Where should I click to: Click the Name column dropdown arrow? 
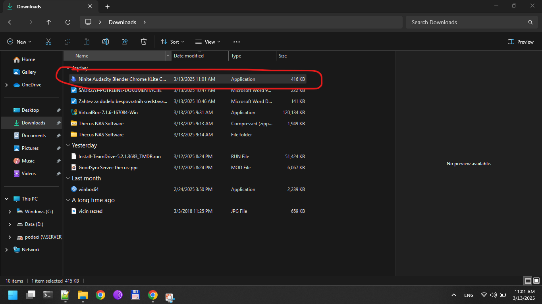pos(168,56)
